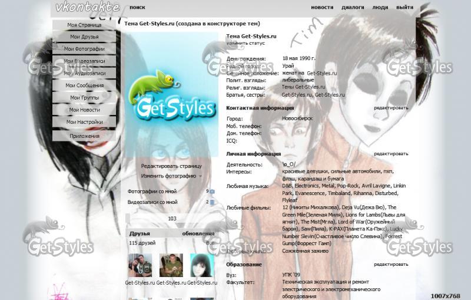This screenshot has height=300, width=471.
Task: Open 'Мои Друзья' sidebar item
Action: tap(84, 37)
